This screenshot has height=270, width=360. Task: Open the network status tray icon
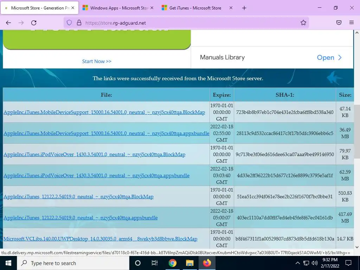pyautogui.click(x=306, y=263)
